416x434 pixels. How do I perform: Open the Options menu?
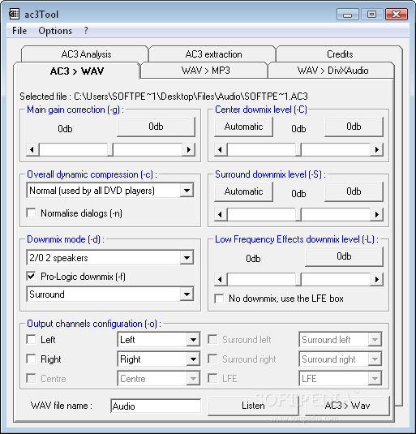(x=55, y=31)
